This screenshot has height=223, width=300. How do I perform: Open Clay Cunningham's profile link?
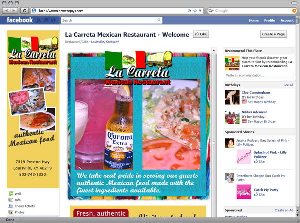[x=256, y=93]
